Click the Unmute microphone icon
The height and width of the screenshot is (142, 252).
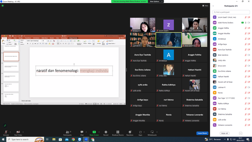pos(6,132)
